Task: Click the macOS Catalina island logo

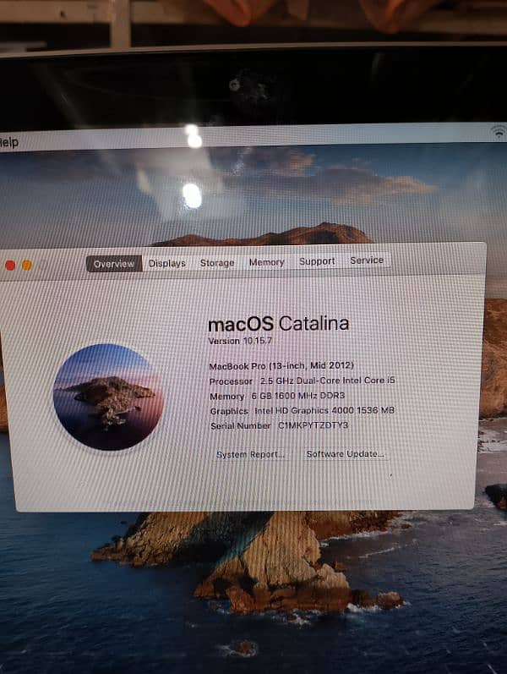Action: point(106,396)
